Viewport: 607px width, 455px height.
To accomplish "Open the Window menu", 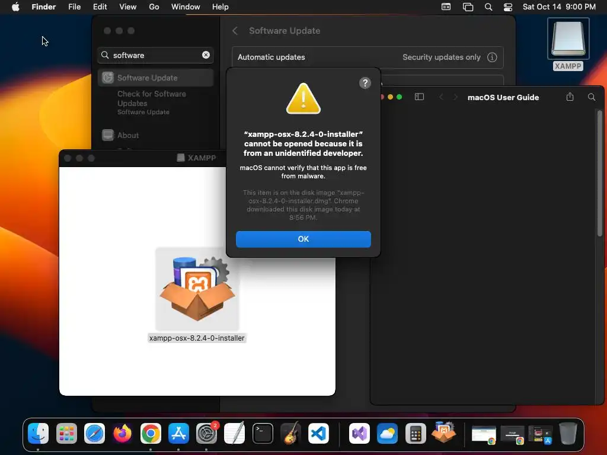I will (x=186, y=7).
